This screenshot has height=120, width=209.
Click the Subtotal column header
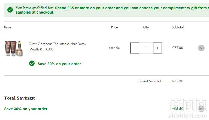[178, 27]
